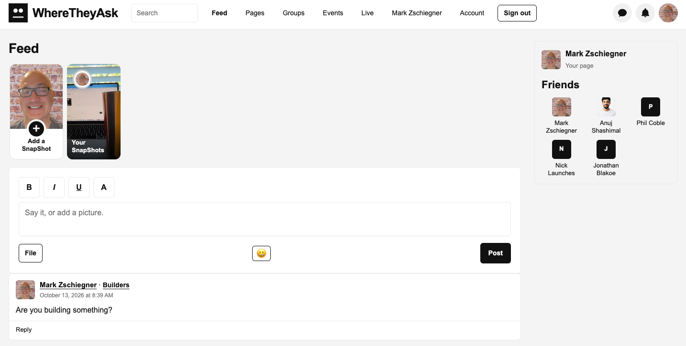The image size is (686, 346).
Task: Apply bold formatting with the B button
Action: [x=29, y=187]
